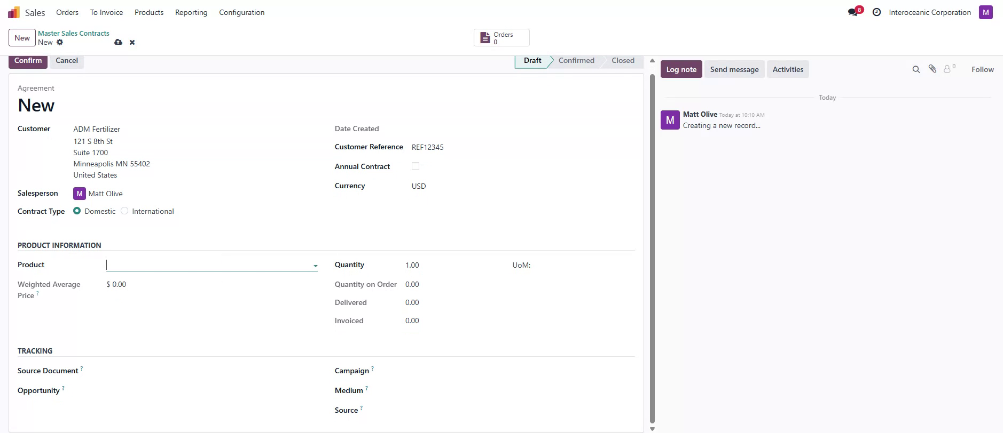Click Matt Olive name in chatter
1003x433 pixels.
pyautogui.click(x=700, y=114)
